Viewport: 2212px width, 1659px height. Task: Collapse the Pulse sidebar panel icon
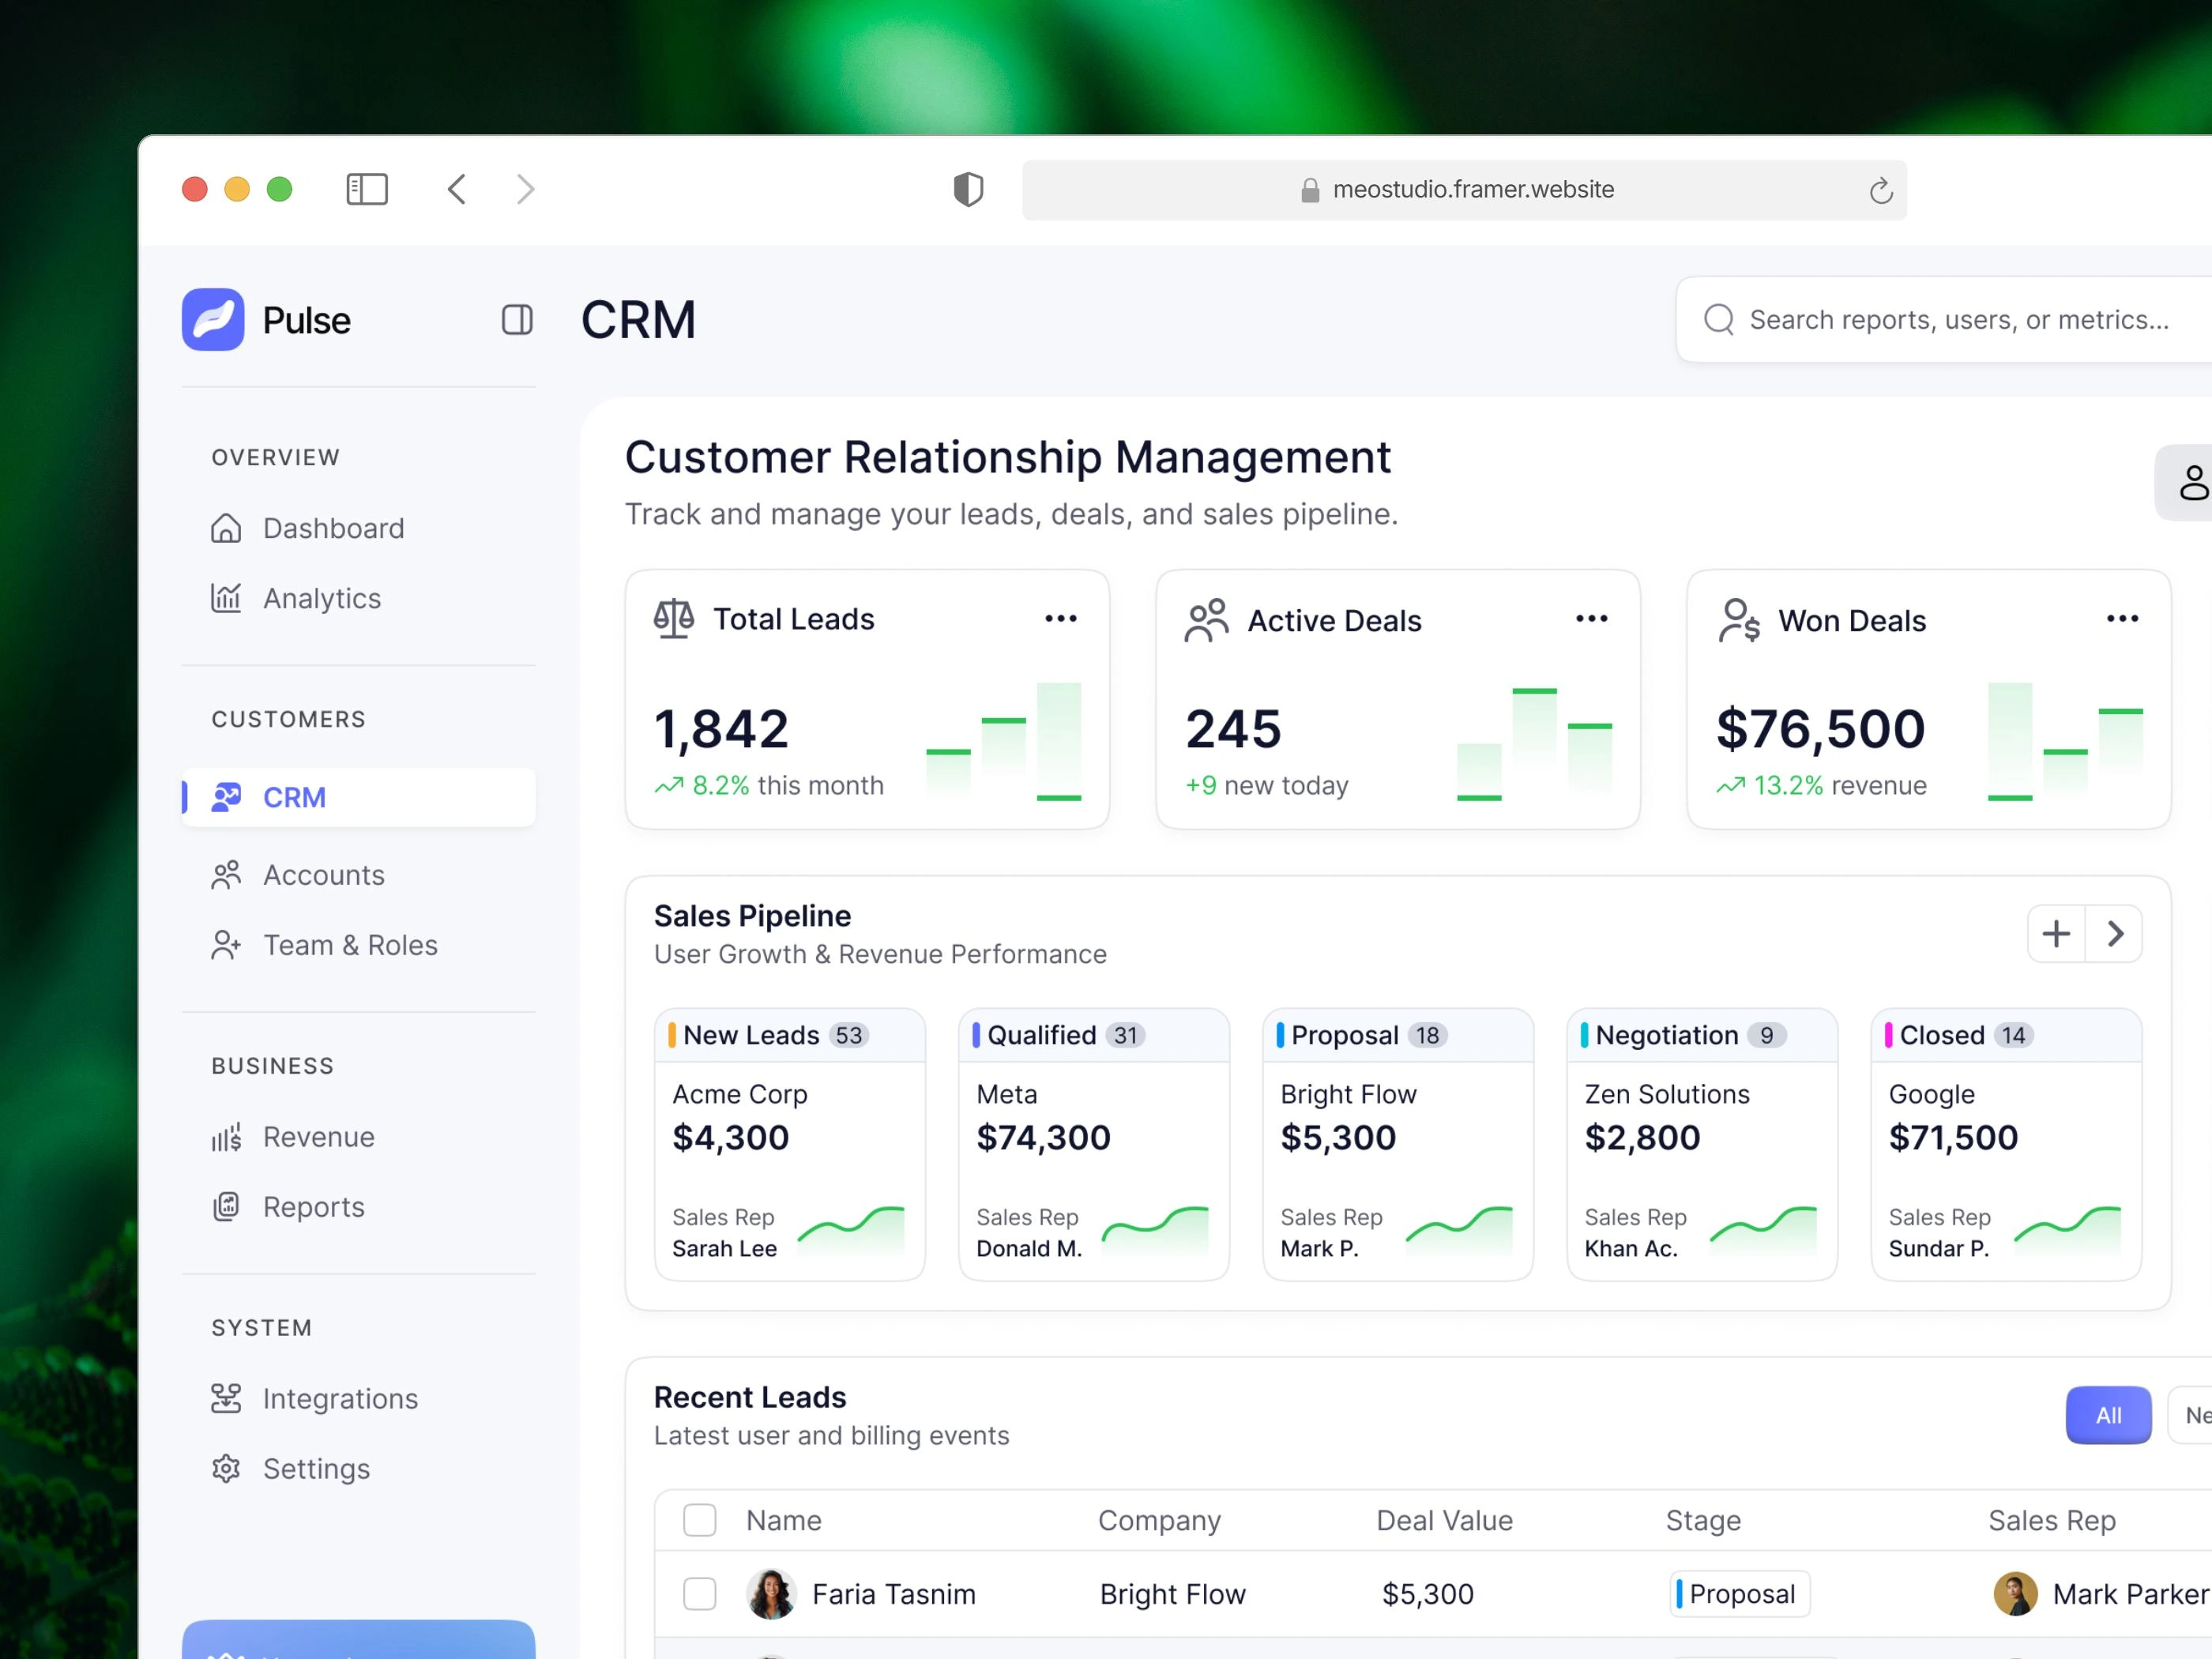[x=517, y=320]
